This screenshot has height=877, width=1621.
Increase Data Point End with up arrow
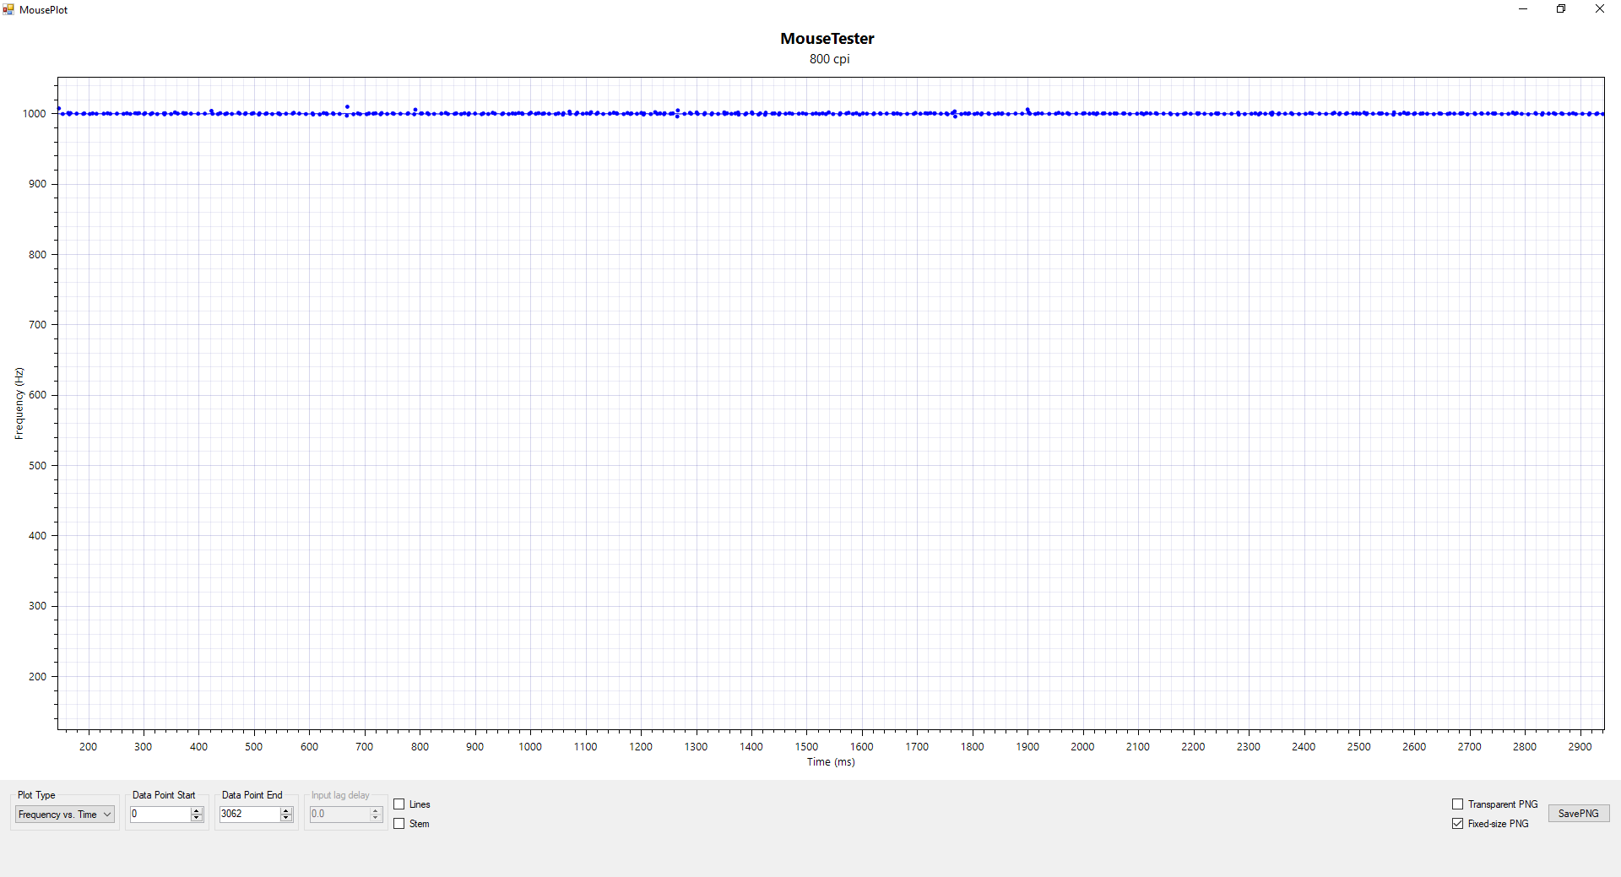click(286, 810)
